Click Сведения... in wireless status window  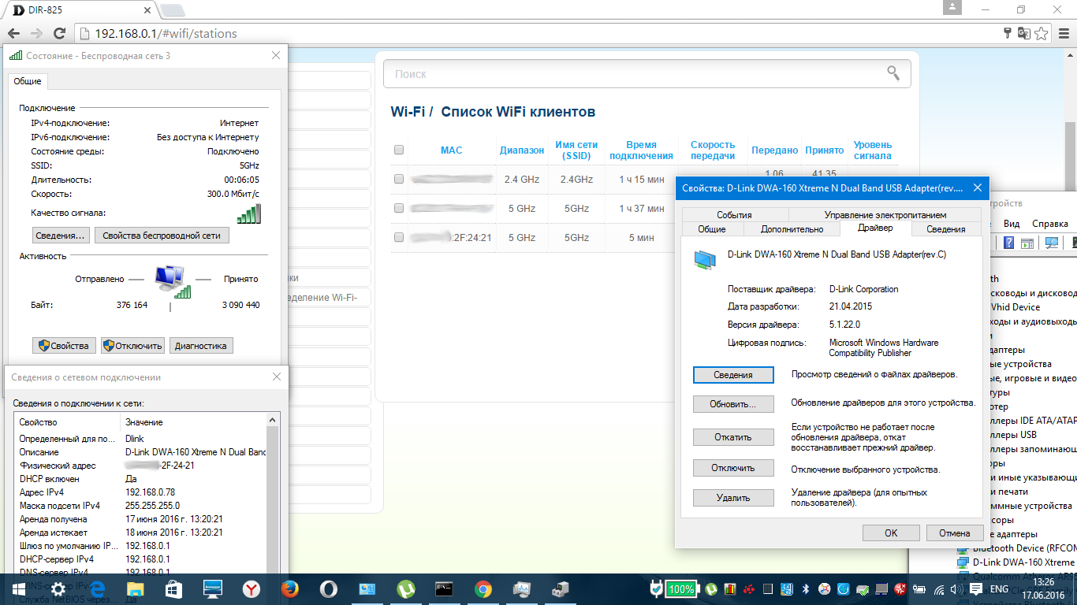pos(61,236)
